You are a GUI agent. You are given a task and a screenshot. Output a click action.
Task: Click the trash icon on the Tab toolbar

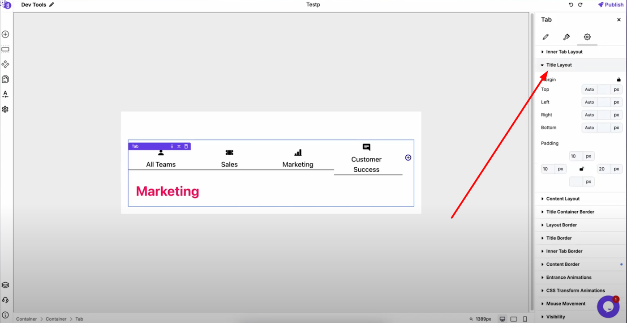(x=186, y=146)
